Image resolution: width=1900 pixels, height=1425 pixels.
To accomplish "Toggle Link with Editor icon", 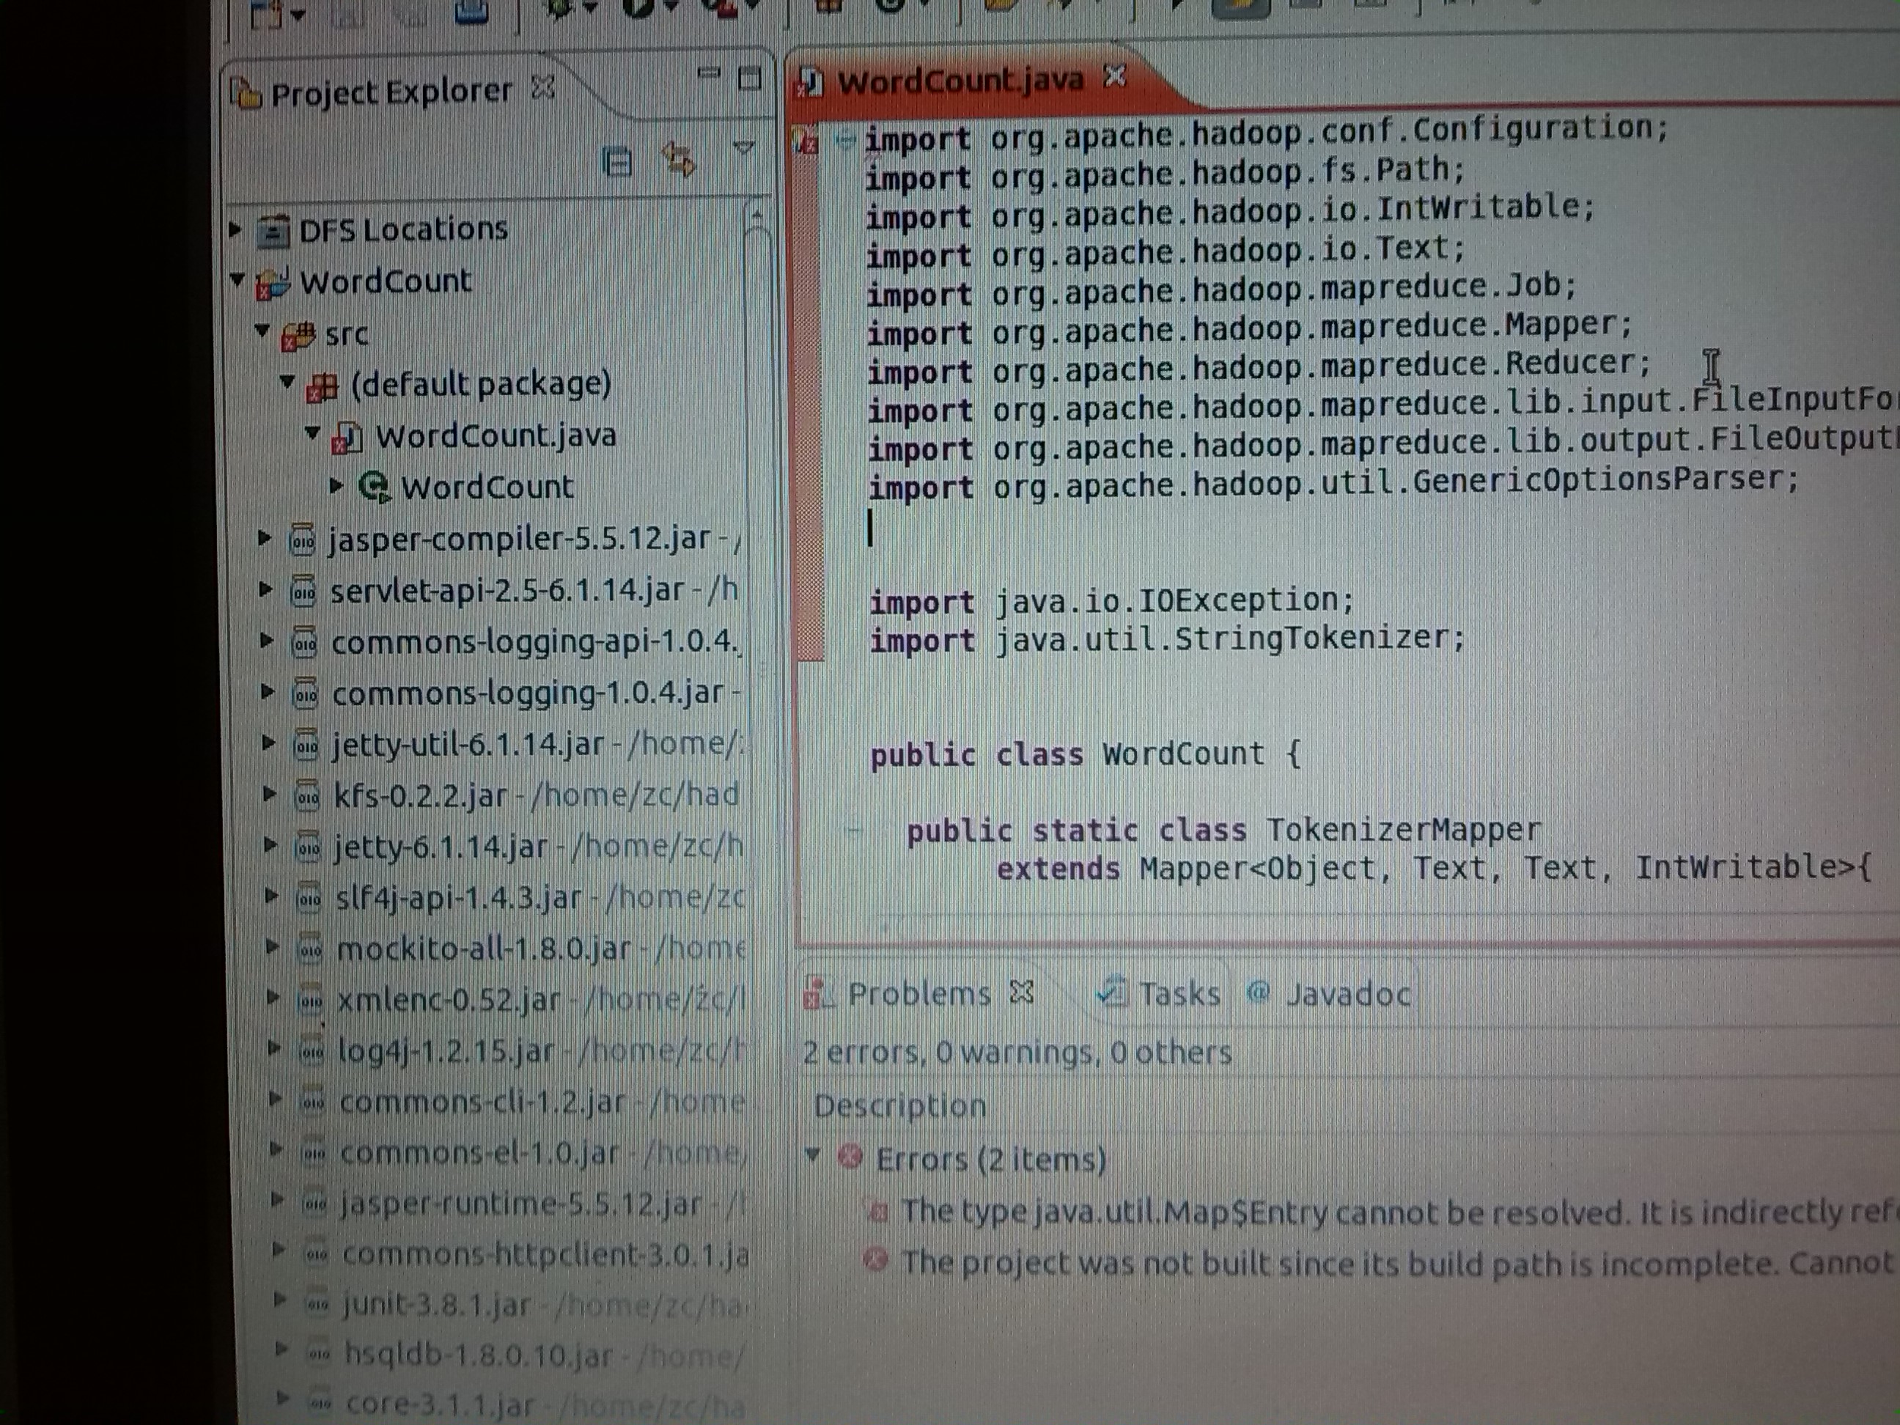I will [678, 160].
